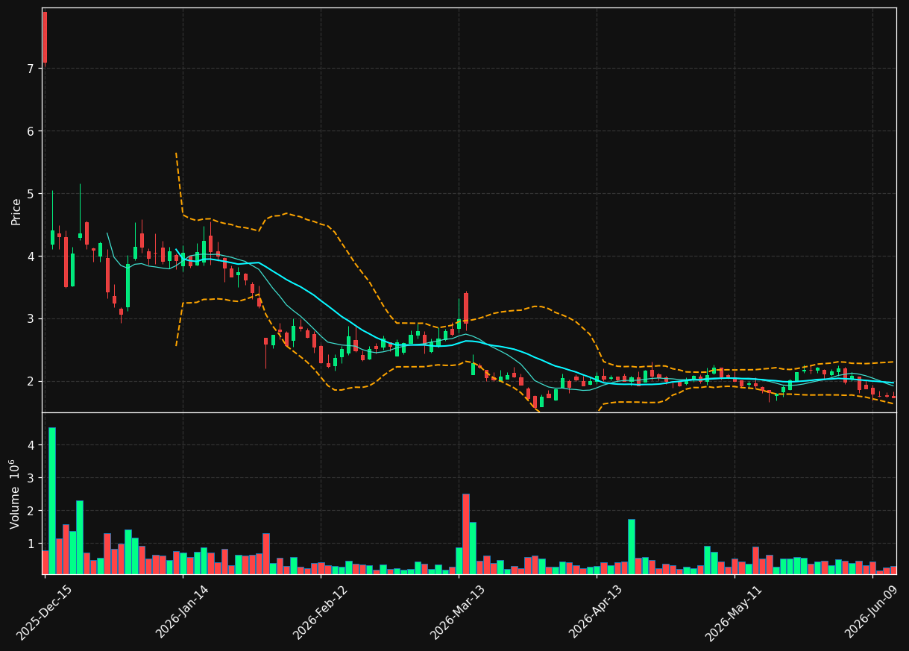Click price axis tick value 5
The width and height of the screenshot is (909, 651).
coord(30,194)
